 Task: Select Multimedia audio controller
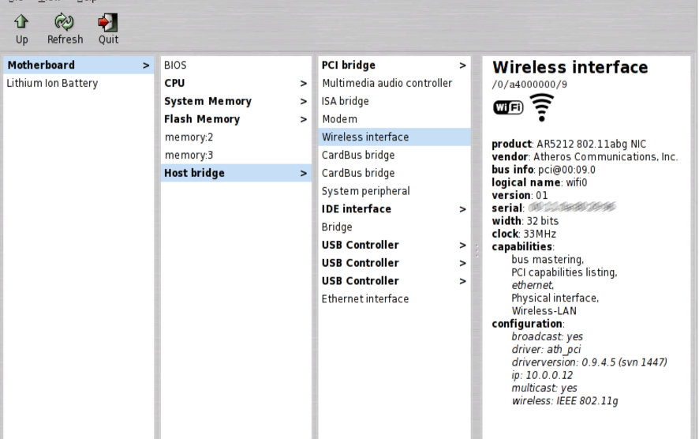click(394, 84)
